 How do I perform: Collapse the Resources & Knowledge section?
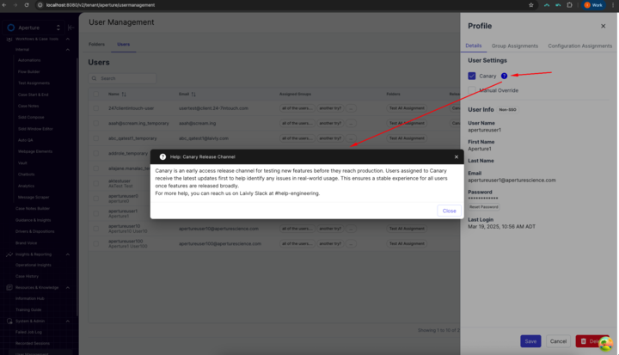pyautogui.click(x=68, y=288)
